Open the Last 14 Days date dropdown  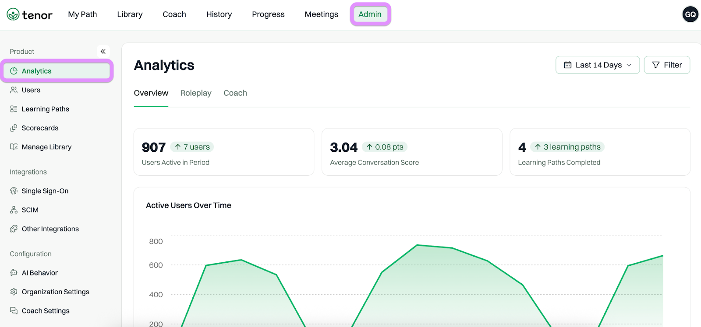(x=598, y=65)
